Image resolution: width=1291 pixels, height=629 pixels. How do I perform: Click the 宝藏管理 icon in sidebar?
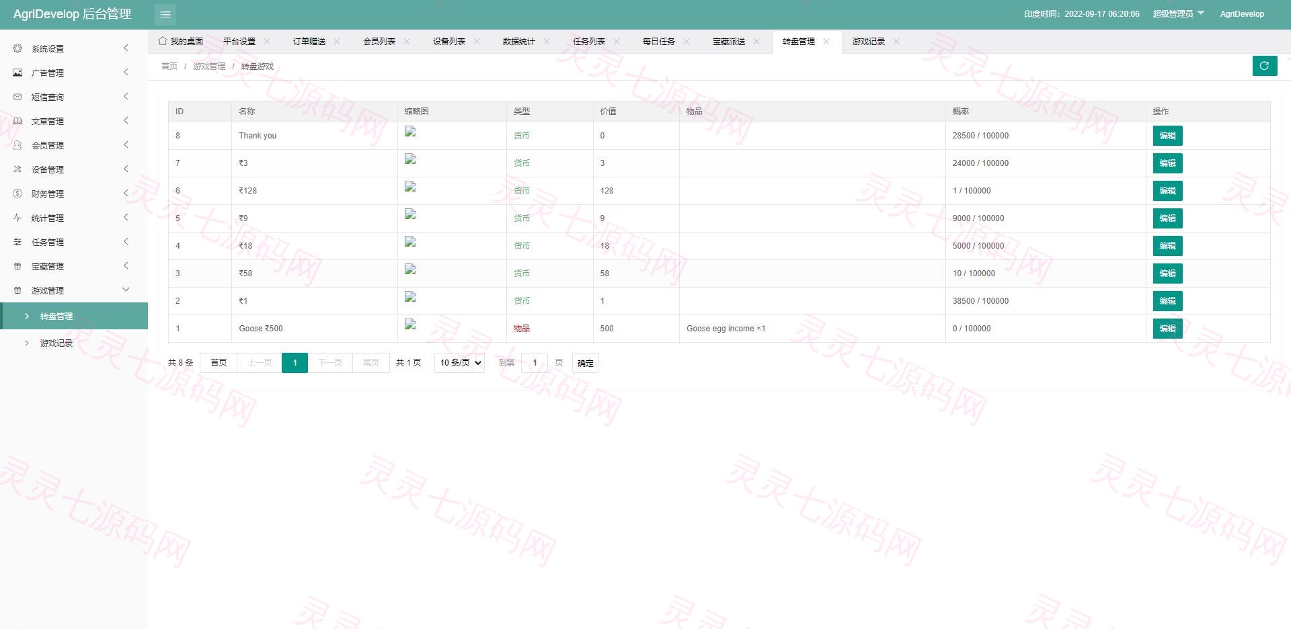[x=17, y=266]
